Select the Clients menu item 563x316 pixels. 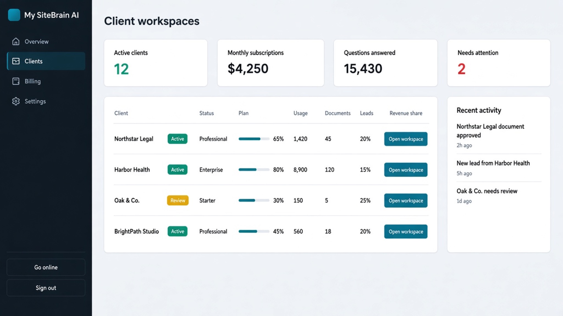click(46, 61)
